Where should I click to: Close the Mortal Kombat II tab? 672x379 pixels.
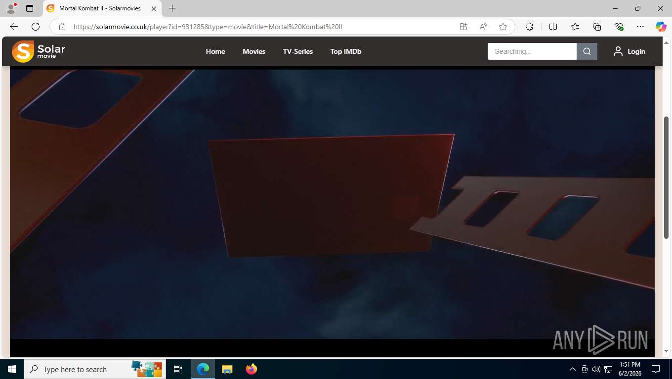(x=154, y=8)
